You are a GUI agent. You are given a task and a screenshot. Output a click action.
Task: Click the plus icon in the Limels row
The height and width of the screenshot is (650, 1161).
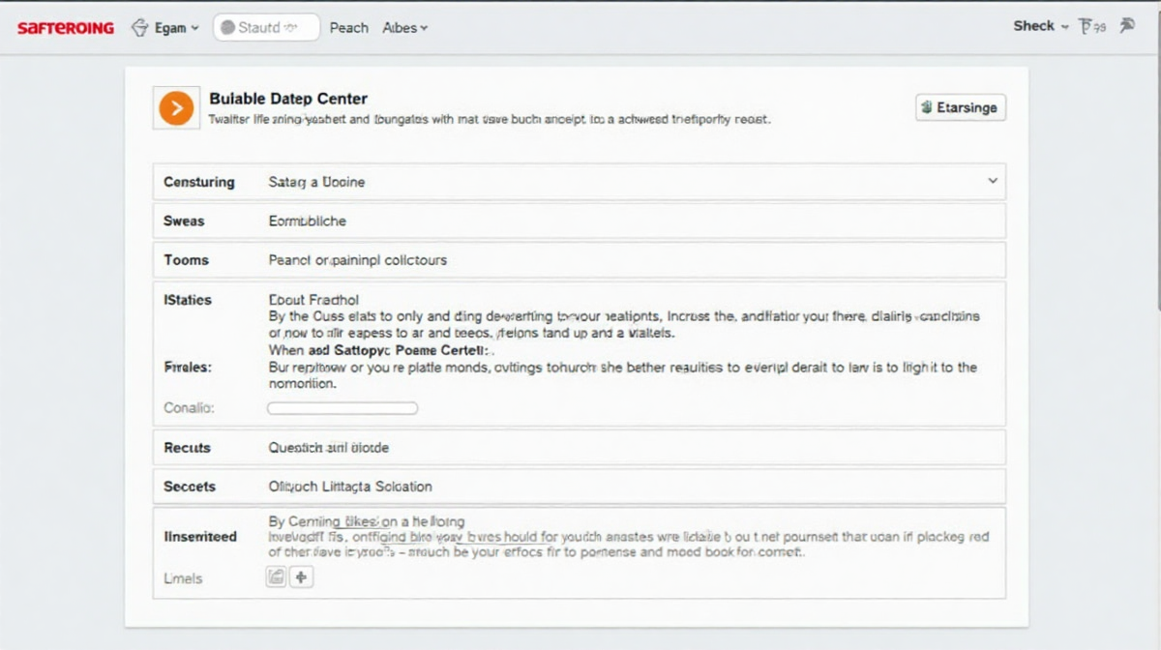click(x=301, y=577)
